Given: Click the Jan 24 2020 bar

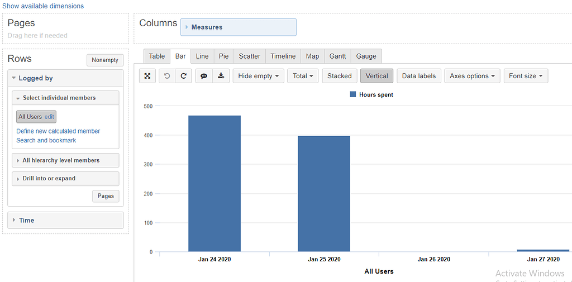Looking at the screenshot, I should coord(214,184).
